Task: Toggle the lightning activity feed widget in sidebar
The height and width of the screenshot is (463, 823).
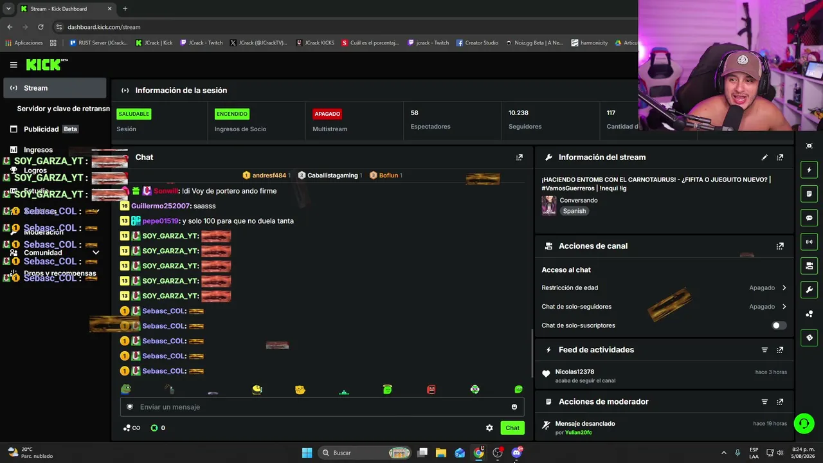Action: 809,170
